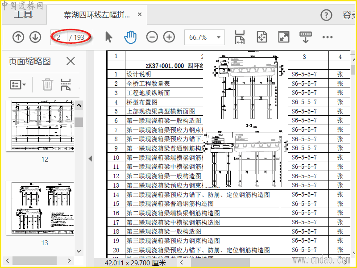Show more tools via ellipsis button
Viewport: 357px width, 268px height.
pos(328,37)
